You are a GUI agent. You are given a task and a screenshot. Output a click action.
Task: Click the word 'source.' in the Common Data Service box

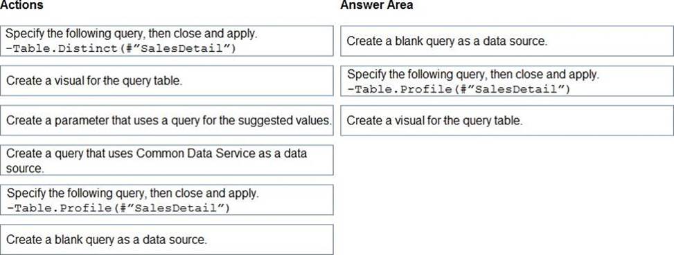25,169
